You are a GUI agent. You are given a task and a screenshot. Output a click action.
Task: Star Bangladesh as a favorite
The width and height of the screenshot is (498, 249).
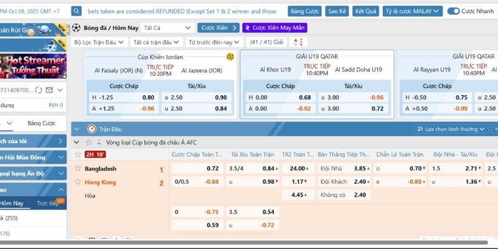click(x=78, y=169)
